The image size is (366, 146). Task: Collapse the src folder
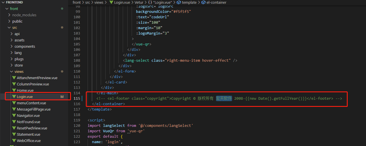[9, 27]
